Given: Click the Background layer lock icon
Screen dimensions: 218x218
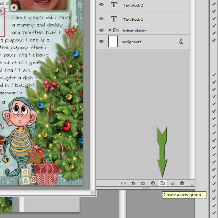Looking at the screenshot, I should click(x=181, y=41).
